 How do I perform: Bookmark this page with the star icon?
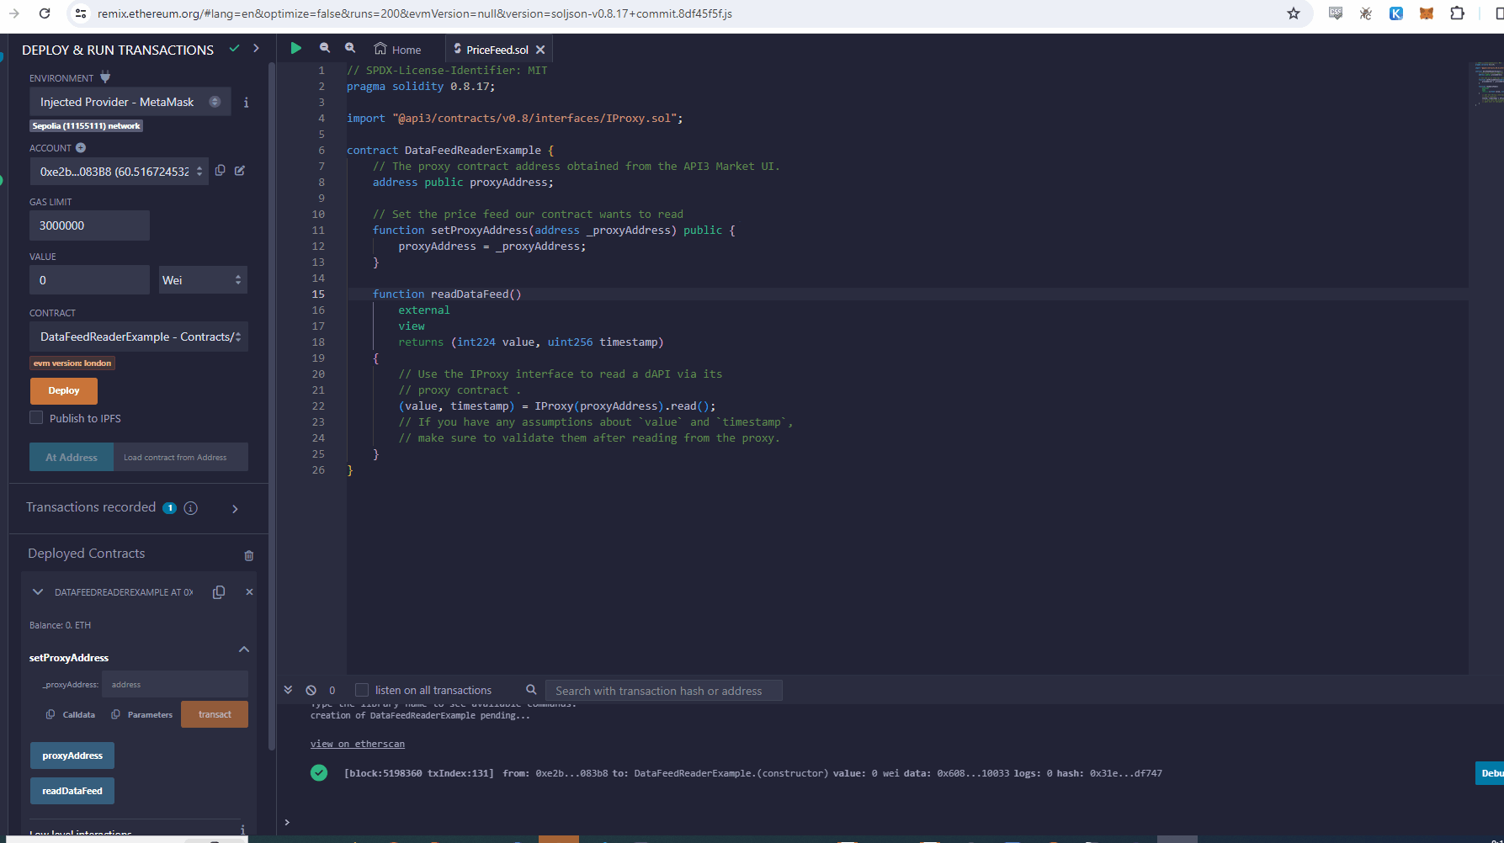[1294, 13]
